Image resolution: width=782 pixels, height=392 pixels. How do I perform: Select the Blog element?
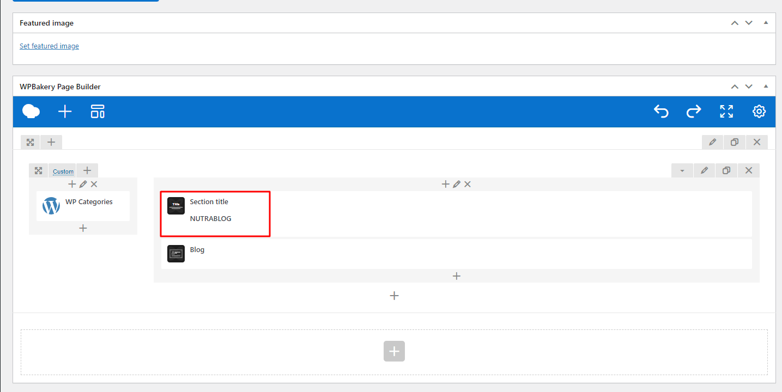[x=457, y=254]
